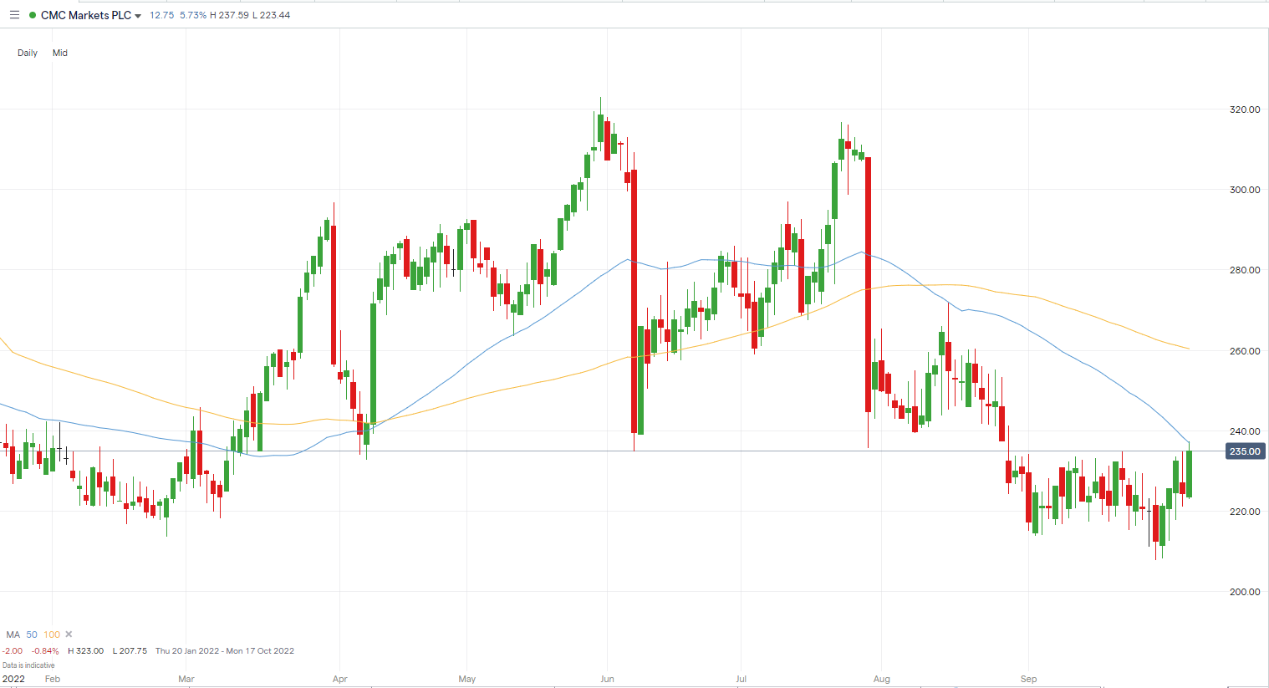
Task: Open the Daily timeframe selector
Action: [x=27, y=53]
